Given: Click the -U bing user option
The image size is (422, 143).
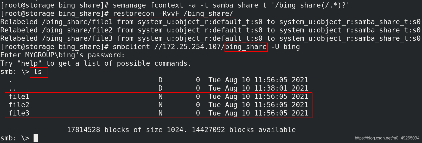Looking at the screenshot, I should coord(285,47).
